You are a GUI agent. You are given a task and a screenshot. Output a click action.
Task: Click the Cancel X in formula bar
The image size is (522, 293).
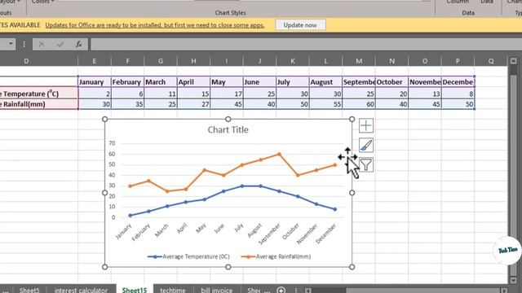(x=42, y=44)
